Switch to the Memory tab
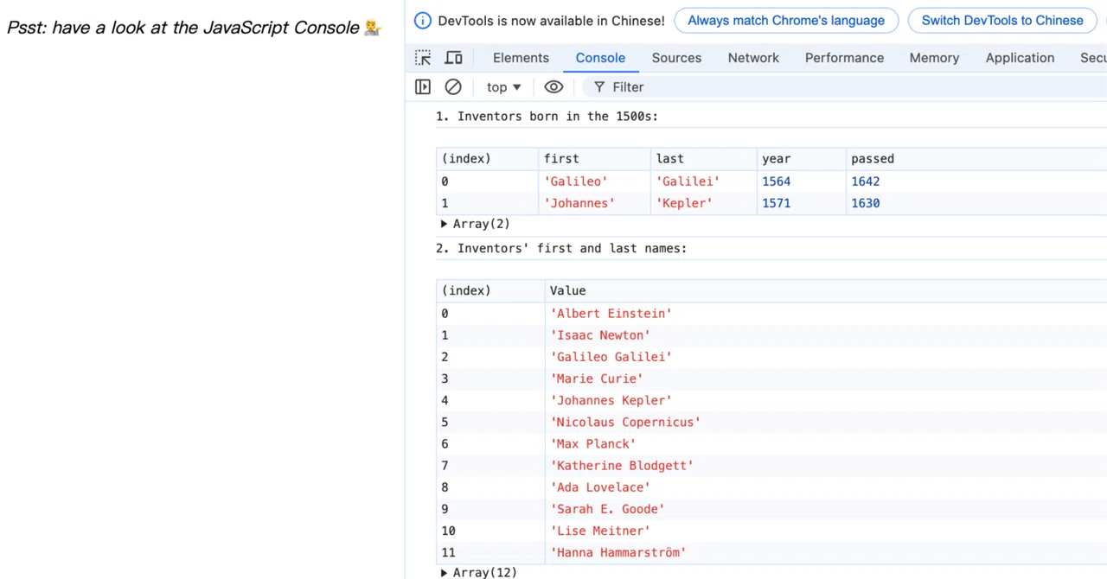1107x579 pixels. (934, 58)
